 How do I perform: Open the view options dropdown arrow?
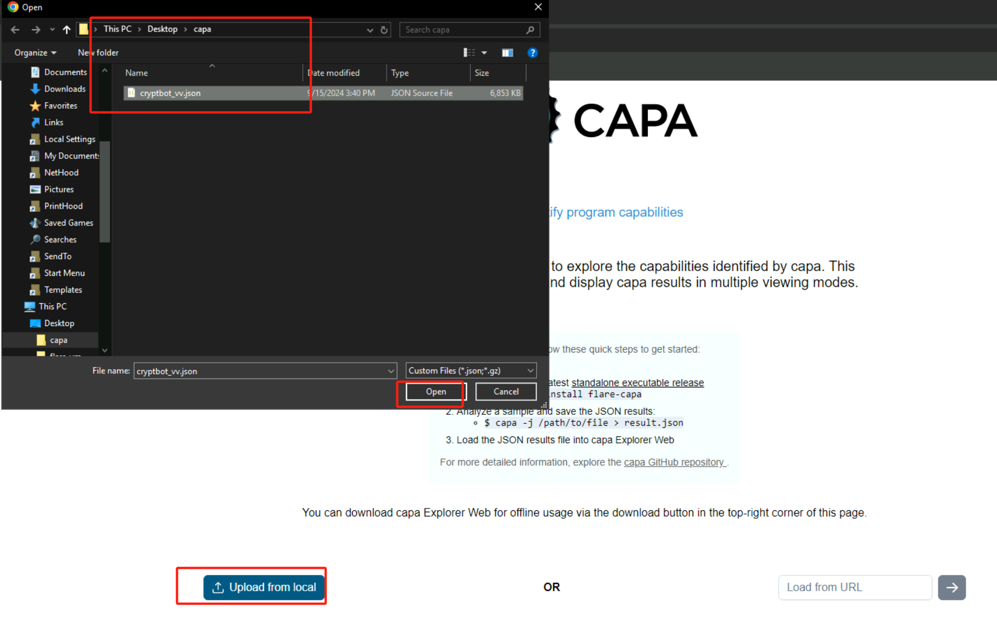coord(484,53)
